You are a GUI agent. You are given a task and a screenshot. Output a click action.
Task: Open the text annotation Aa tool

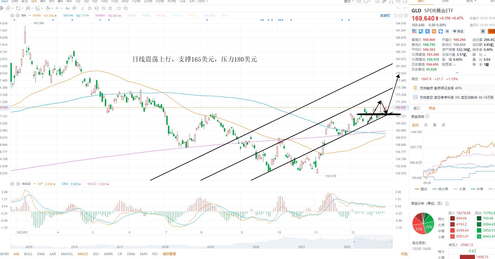click(67, 8)
